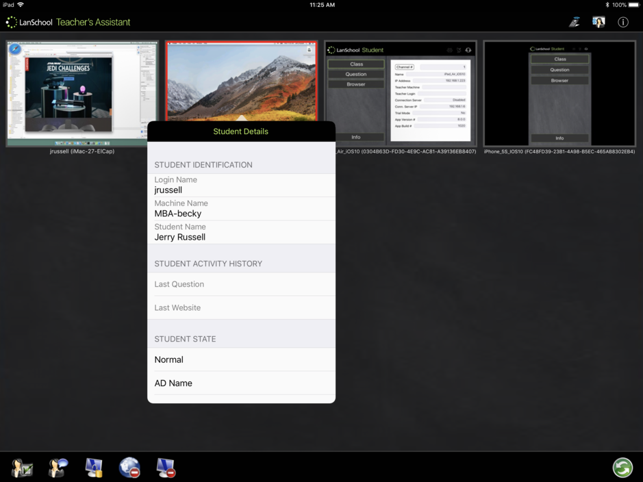Click the blank screen monitor icon

coord(166,468)
